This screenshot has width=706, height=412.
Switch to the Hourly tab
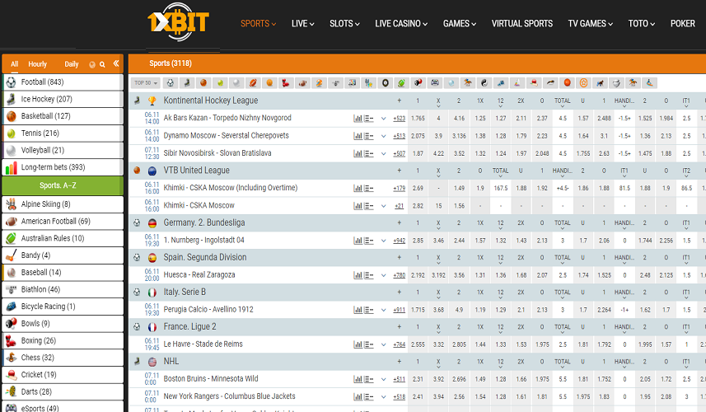coord(37,64)
